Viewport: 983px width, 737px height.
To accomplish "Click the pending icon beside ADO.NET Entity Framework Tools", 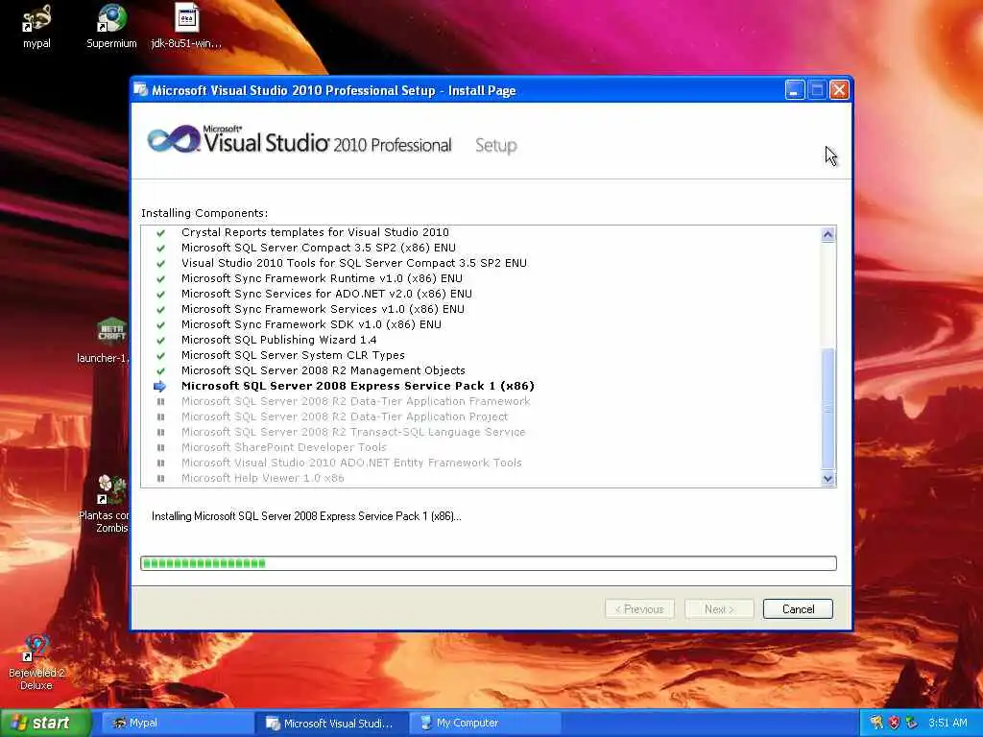I will point(160,464).
